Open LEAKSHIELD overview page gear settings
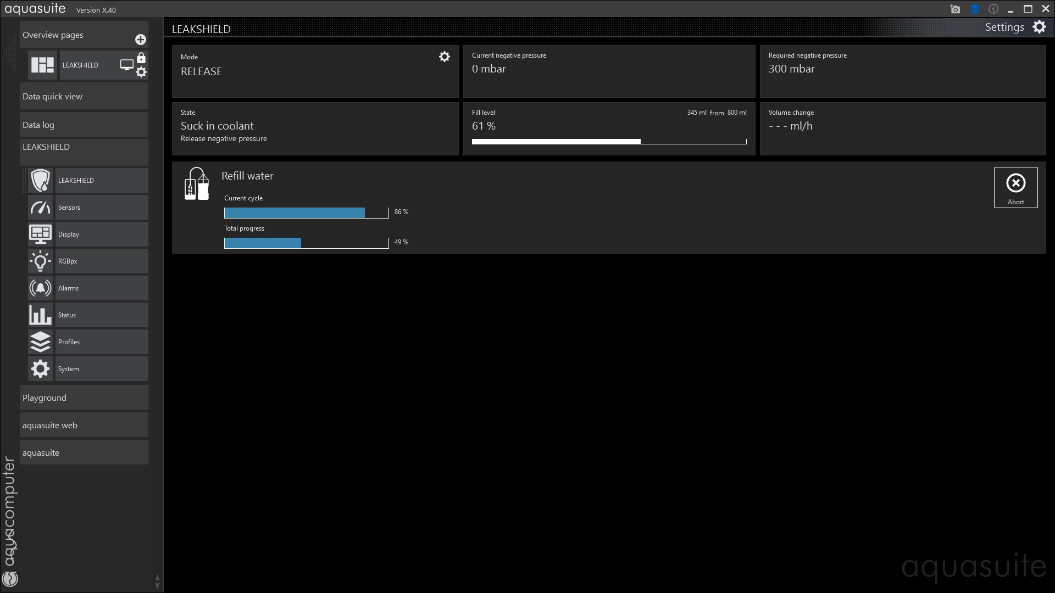This screenshot has height=593, width=1055. [141, 72]
